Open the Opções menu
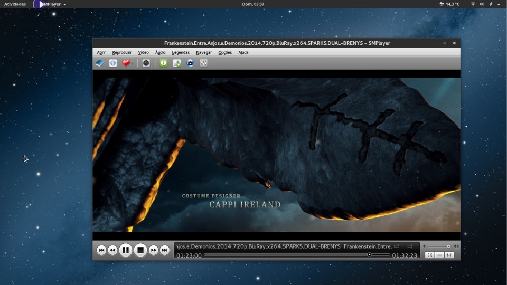Image resolution: width=507 pixels, height=285 pixels. 225,52
